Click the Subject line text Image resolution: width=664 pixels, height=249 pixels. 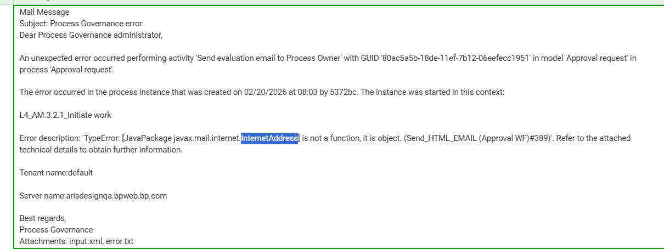tap(81, 24)
